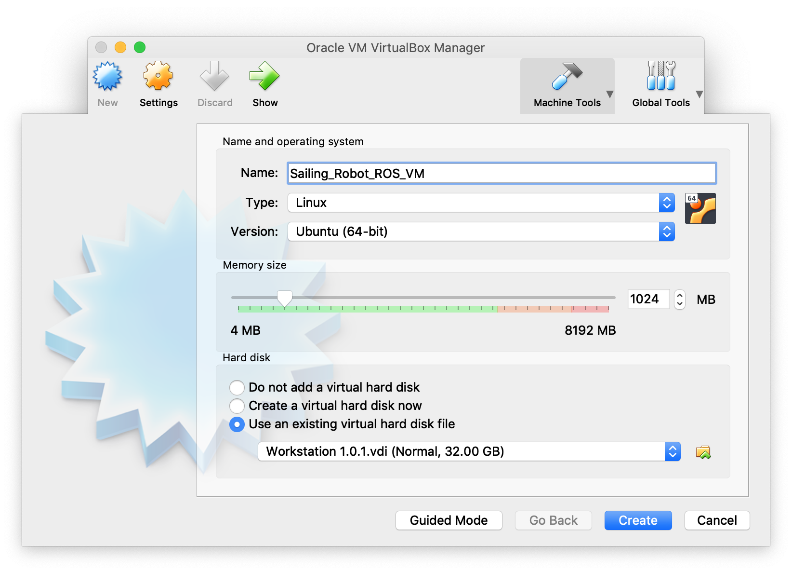Viewport: 792px width, 572px height.
Task: Click the Go Back button
Action: point(554,520)
